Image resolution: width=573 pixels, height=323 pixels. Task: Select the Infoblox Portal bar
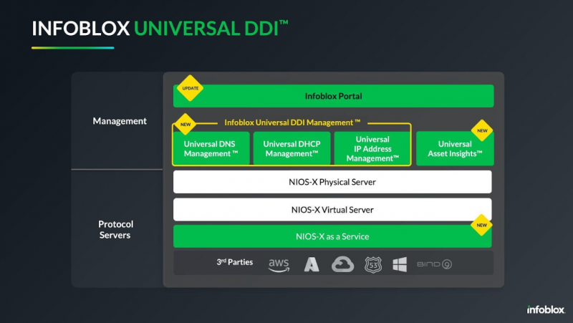tap(333, 96)
